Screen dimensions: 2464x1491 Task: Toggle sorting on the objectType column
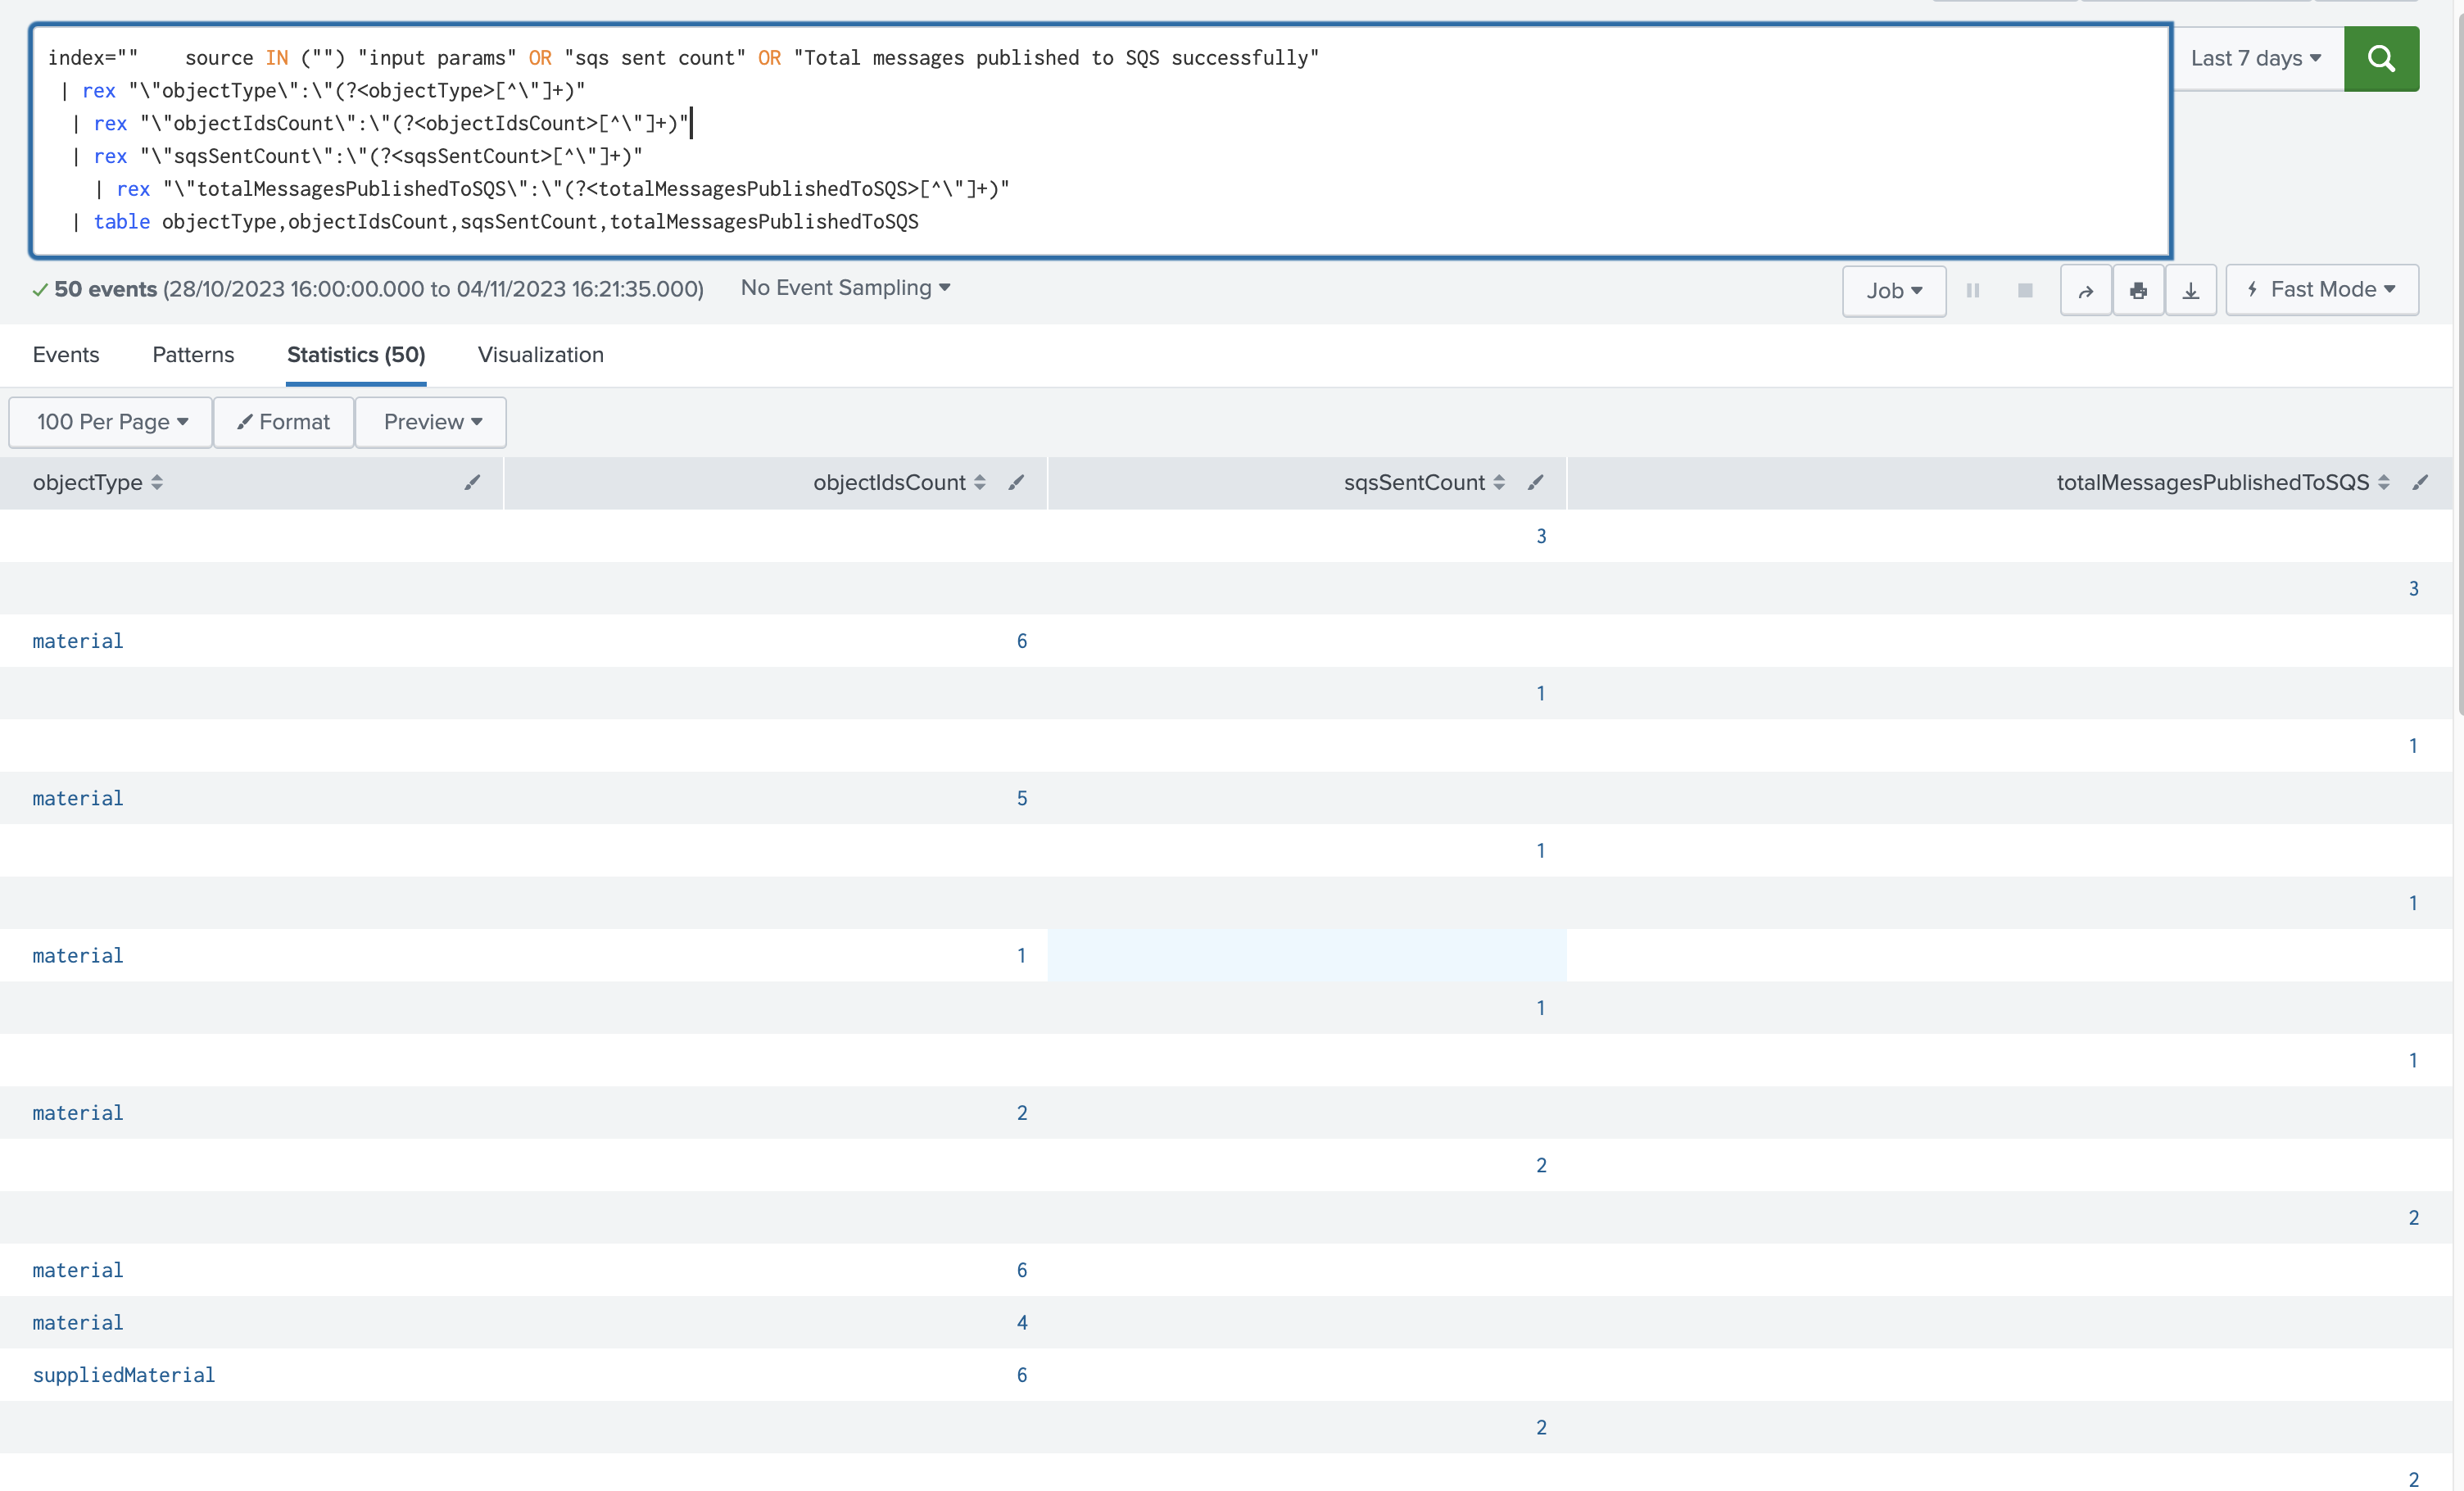click(157, 482)
